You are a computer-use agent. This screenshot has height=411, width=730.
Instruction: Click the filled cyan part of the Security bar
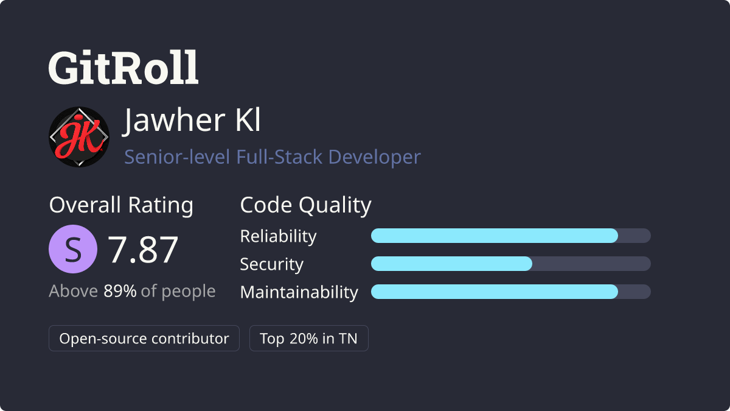pyautogui.click(x=451, y=264)
